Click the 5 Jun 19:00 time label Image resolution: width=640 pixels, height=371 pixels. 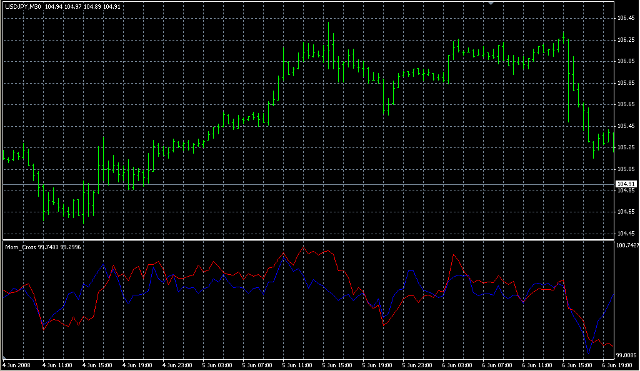pos(377,365)
